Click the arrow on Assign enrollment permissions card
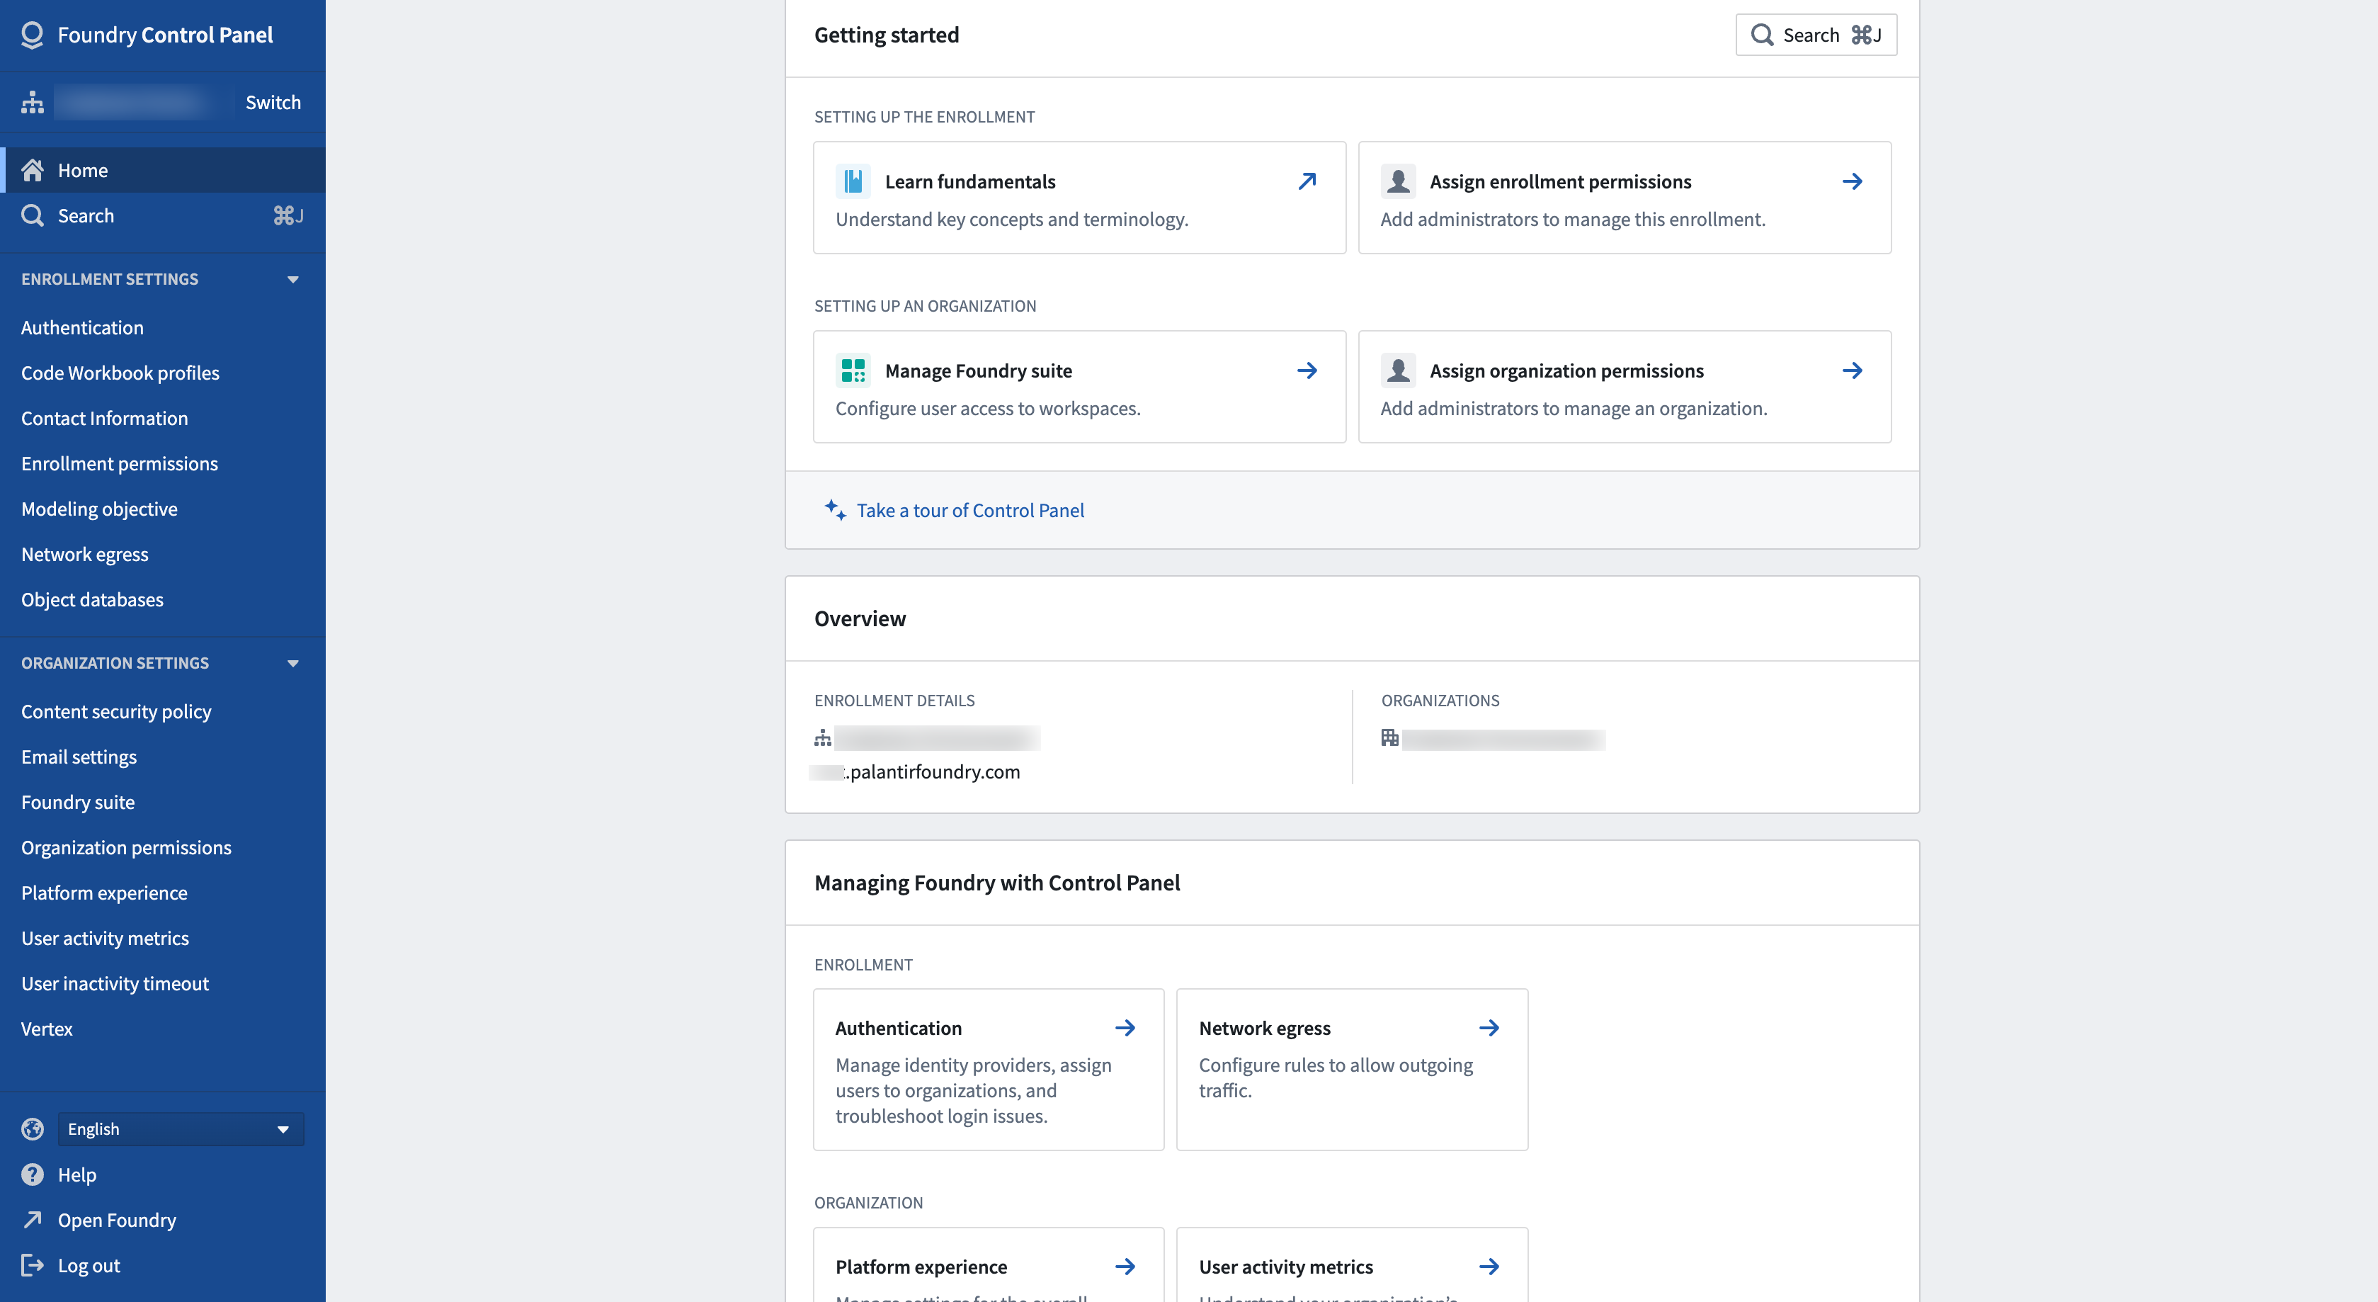 (1852, 181)
